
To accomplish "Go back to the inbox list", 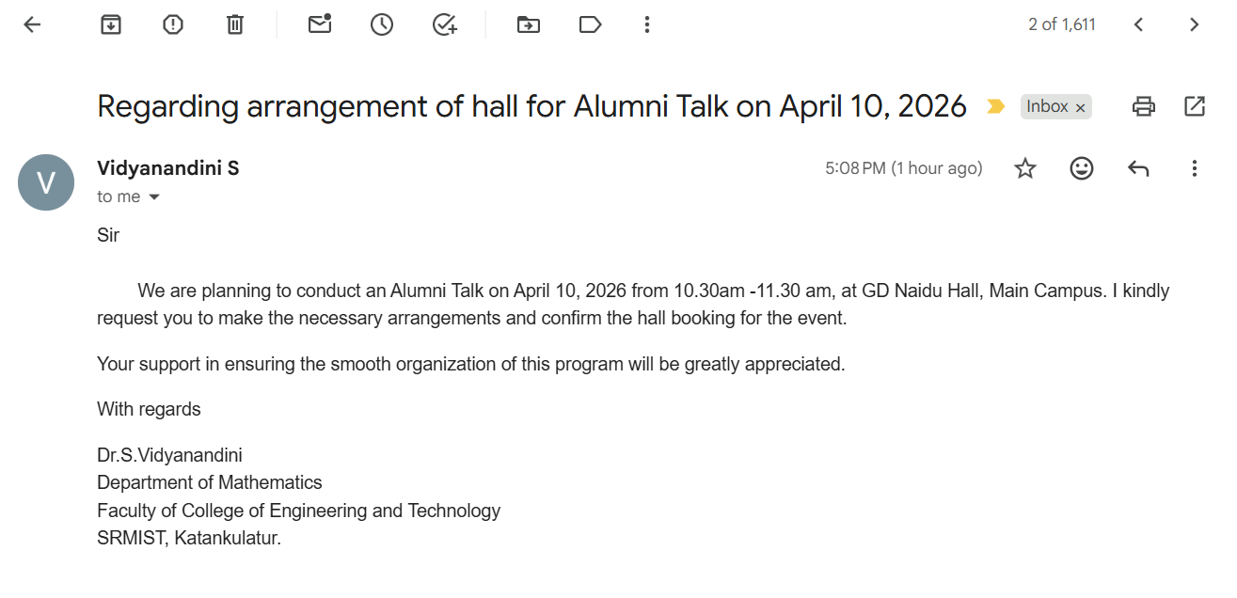I will click(x=32, y=25).
